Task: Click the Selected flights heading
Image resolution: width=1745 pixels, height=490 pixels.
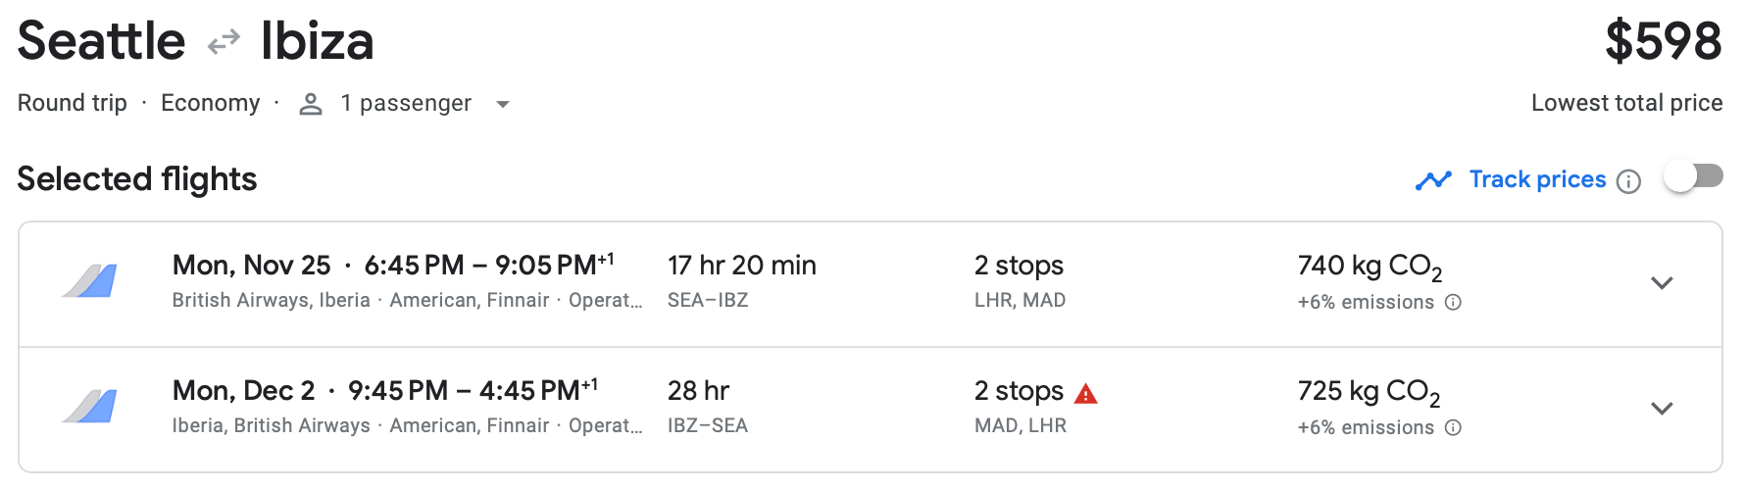Action: click(x=137, y=179)
